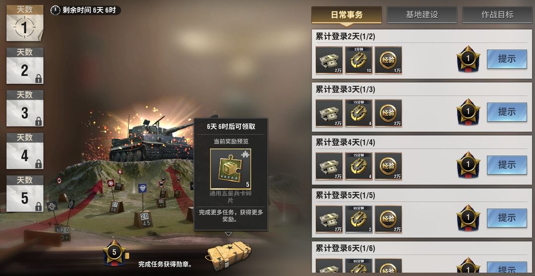Screen dimensions: 535x276
Task: Select 天数 1 calendar day
Action: click(25, 23)
